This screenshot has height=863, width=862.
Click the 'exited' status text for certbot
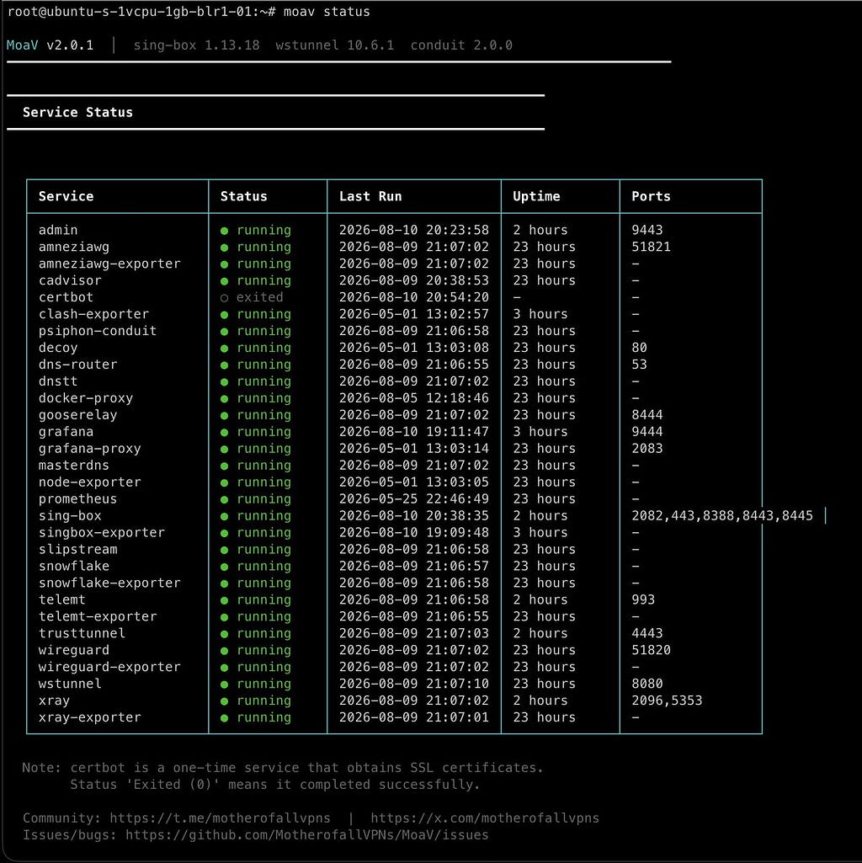(x=260, y=297)
